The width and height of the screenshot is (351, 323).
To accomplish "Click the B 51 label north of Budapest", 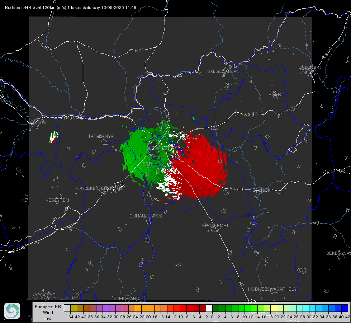I will coord(139,50).
